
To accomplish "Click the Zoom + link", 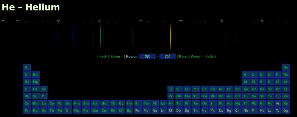I will pyautogui.click(x=116, y=56).
